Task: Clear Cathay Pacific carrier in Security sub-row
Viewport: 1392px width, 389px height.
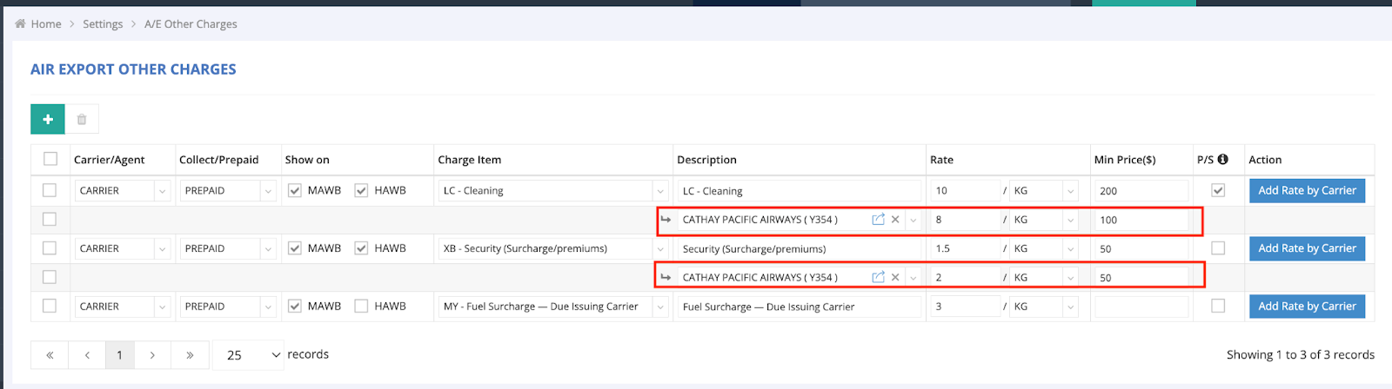Action: pos(895,277)
